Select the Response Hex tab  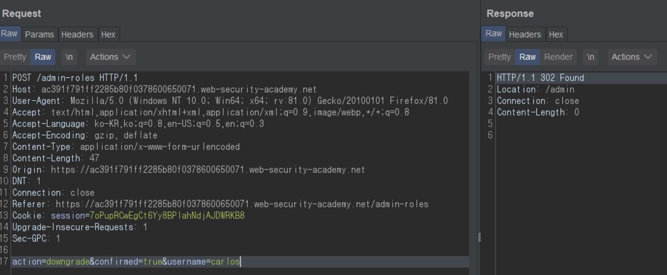tap(556, 34)
